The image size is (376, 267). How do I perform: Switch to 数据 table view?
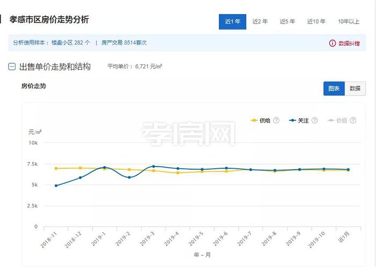(x=355, y=88)
